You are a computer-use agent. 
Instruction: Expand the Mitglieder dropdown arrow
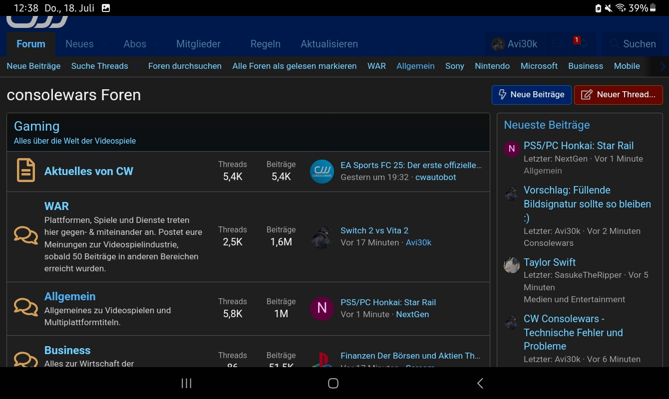232,44
